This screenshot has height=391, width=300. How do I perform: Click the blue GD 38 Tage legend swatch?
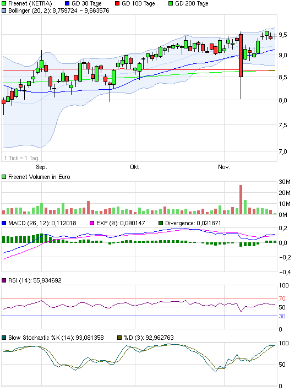(x=67, y=3)
